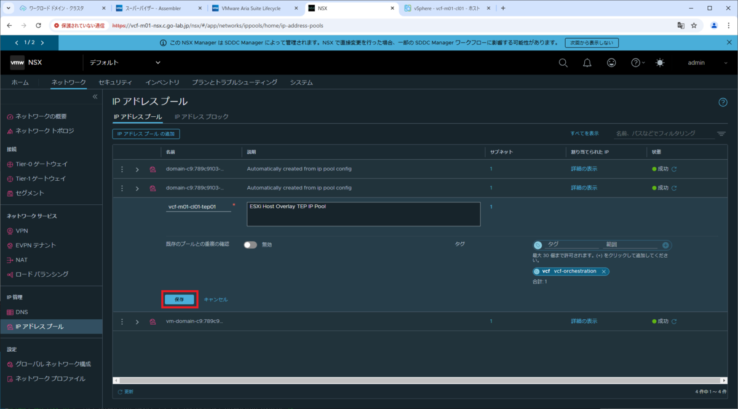The image size is (738, 409).
Task: Collapse the left sidebar with the double-chevron
Action: 95,97
